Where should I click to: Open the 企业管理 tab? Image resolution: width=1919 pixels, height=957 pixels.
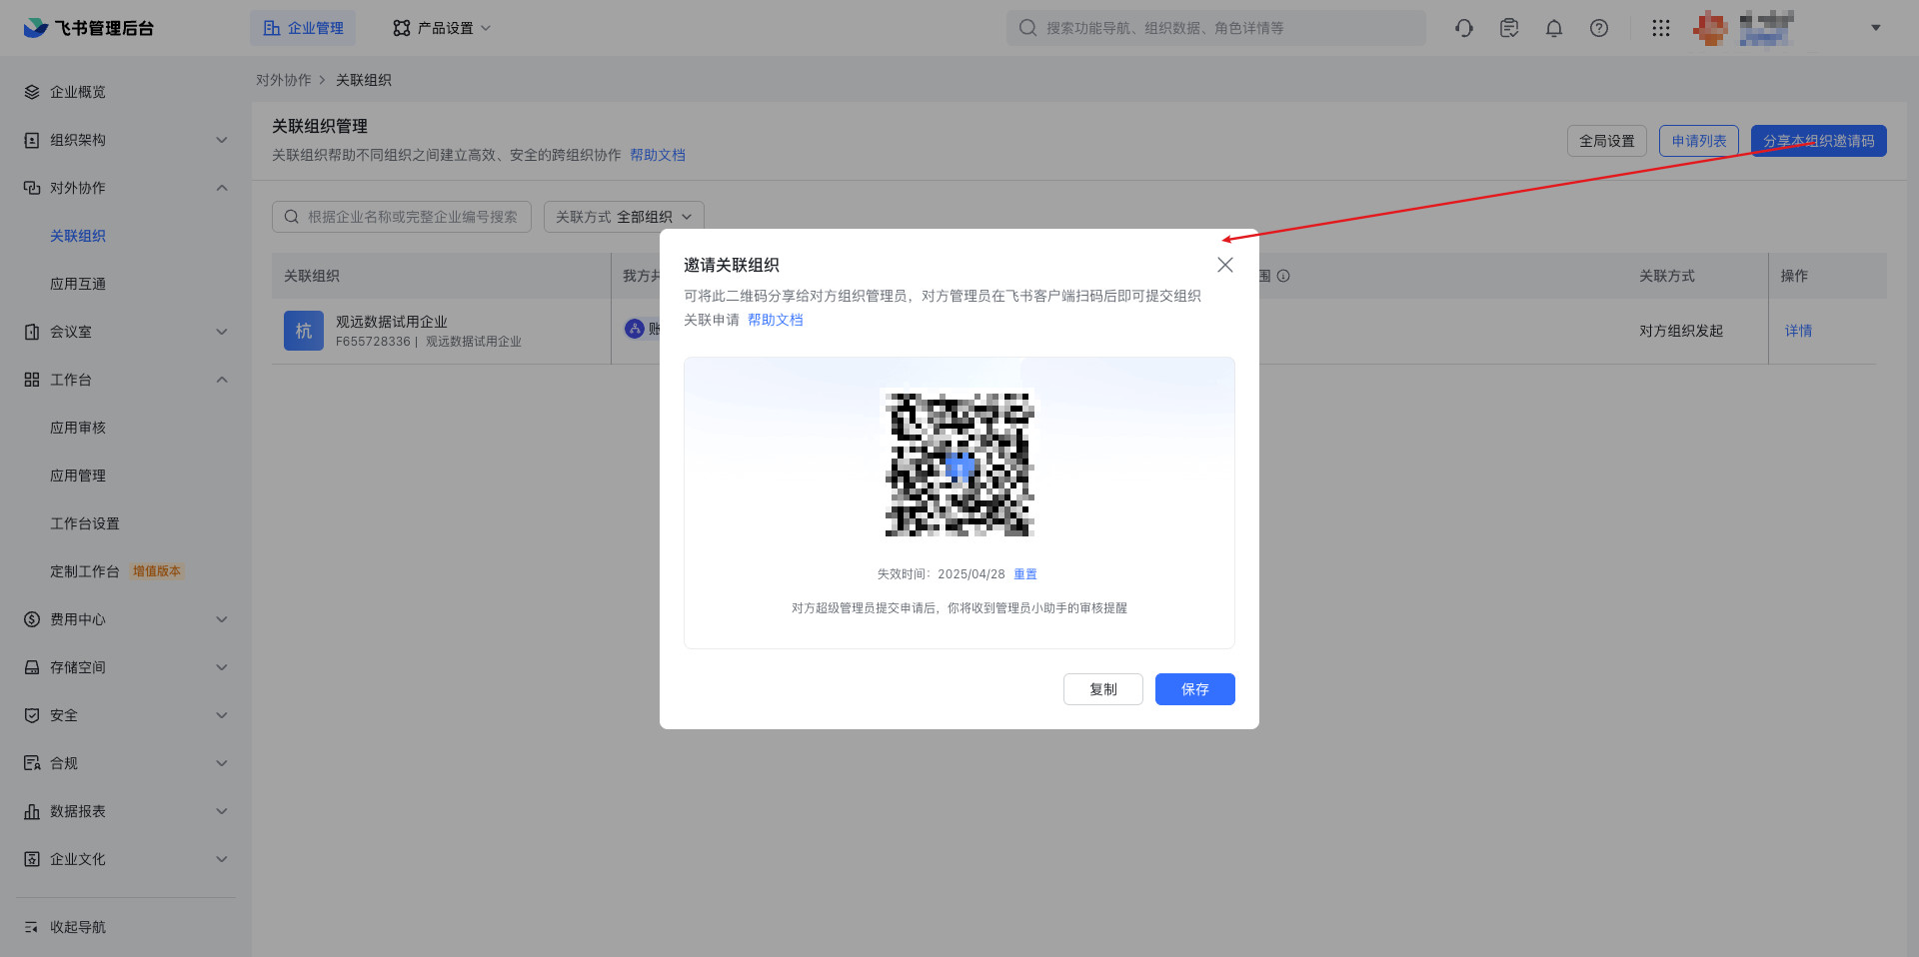click(x=303, y=28)
